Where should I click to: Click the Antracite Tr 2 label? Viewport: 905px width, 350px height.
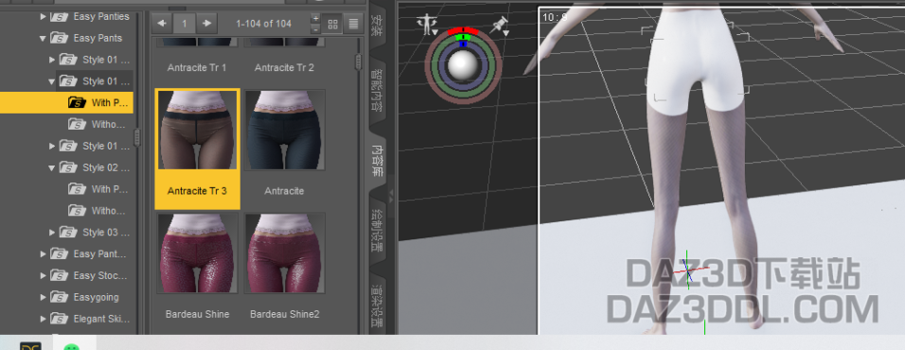285,67
